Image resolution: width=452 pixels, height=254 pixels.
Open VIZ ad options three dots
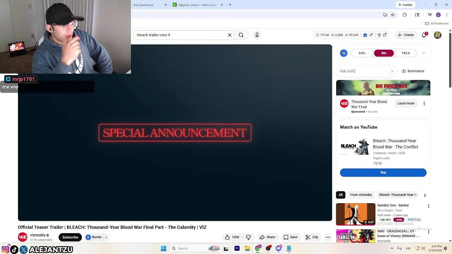(x=424, y=103)
